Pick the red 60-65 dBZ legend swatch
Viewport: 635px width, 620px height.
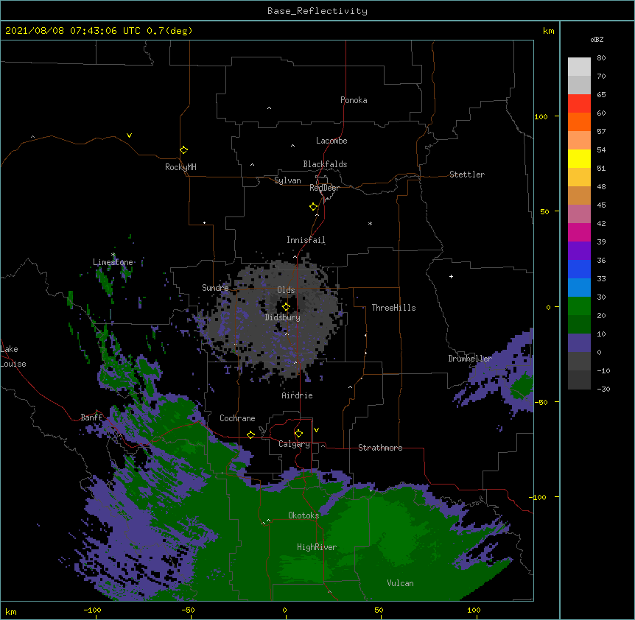[579, 104]
